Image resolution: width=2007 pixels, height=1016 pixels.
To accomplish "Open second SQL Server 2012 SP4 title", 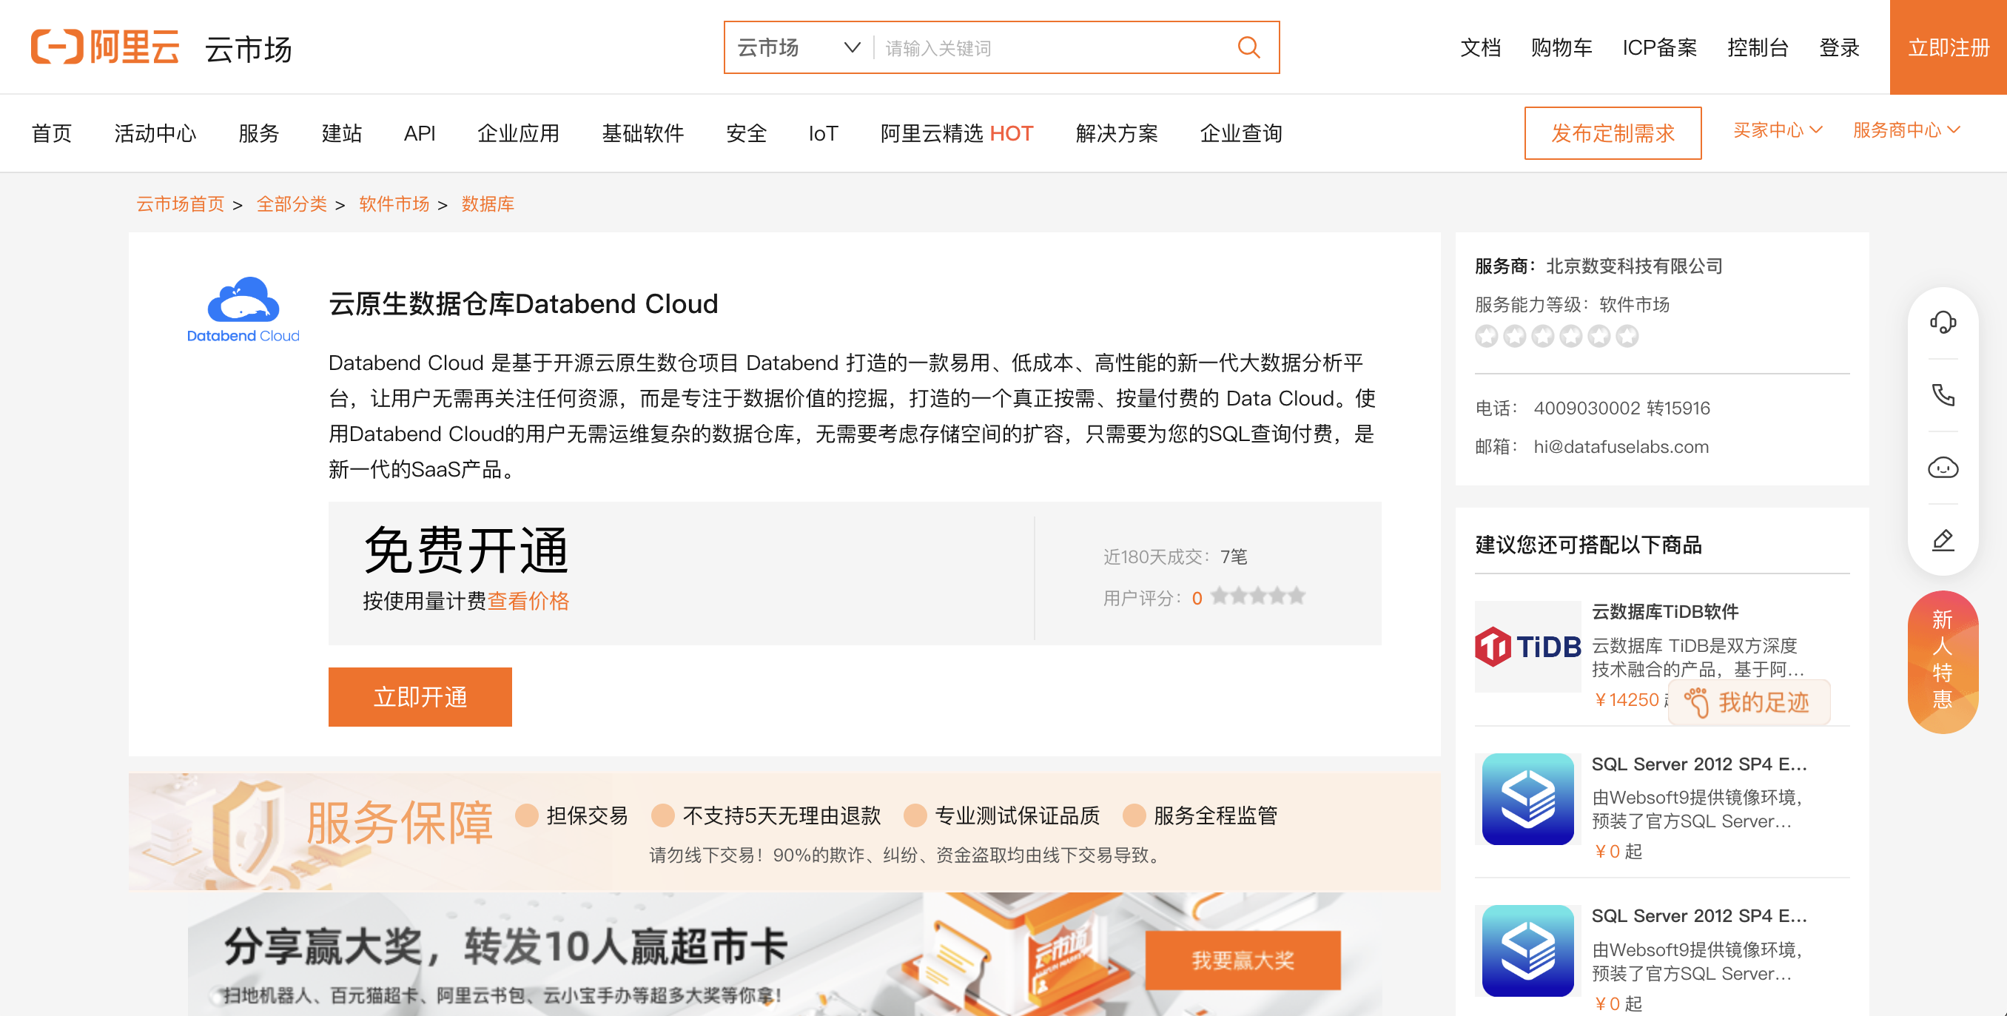I will point(1698,916).
